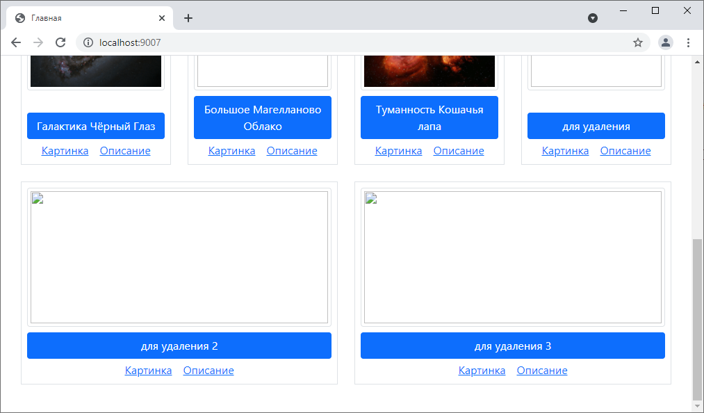The width and height of the screenshot is (704, 413).
Task: Open Описание link under для удаления 2
Action: click(208, 371)
